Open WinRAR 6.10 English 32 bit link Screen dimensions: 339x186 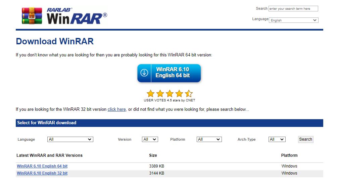pos(42,173)
